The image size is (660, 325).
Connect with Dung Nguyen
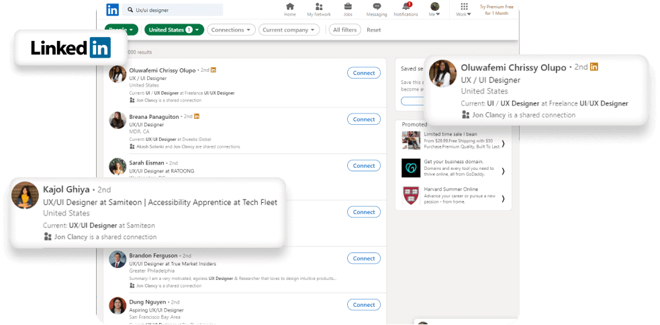coord(364,304)
